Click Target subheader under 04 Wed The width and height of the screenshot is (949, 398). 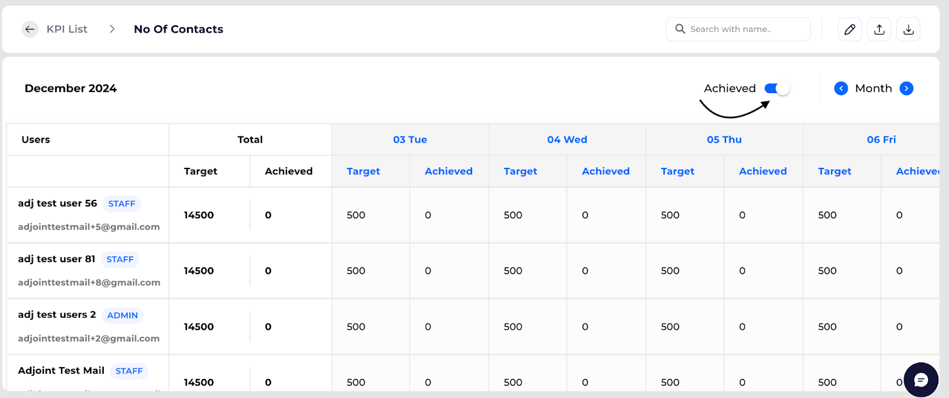tap(520, 171)
